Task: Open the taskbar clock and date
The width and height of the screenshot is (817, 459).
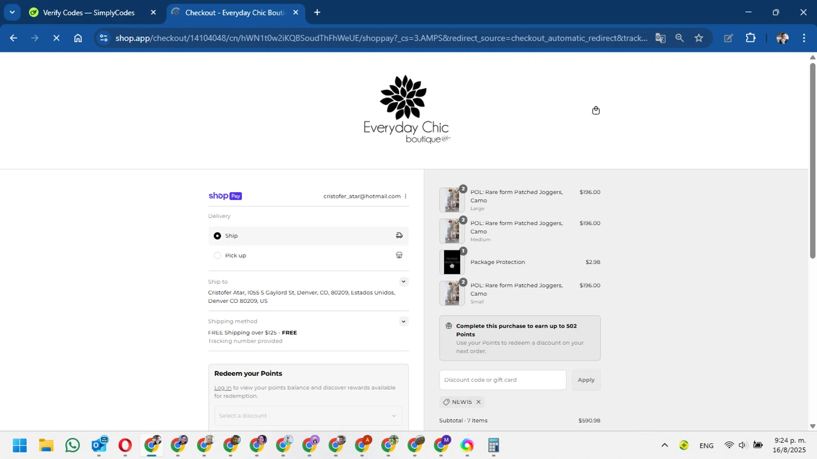Action: pyautogui.click(x=789, y=445)
